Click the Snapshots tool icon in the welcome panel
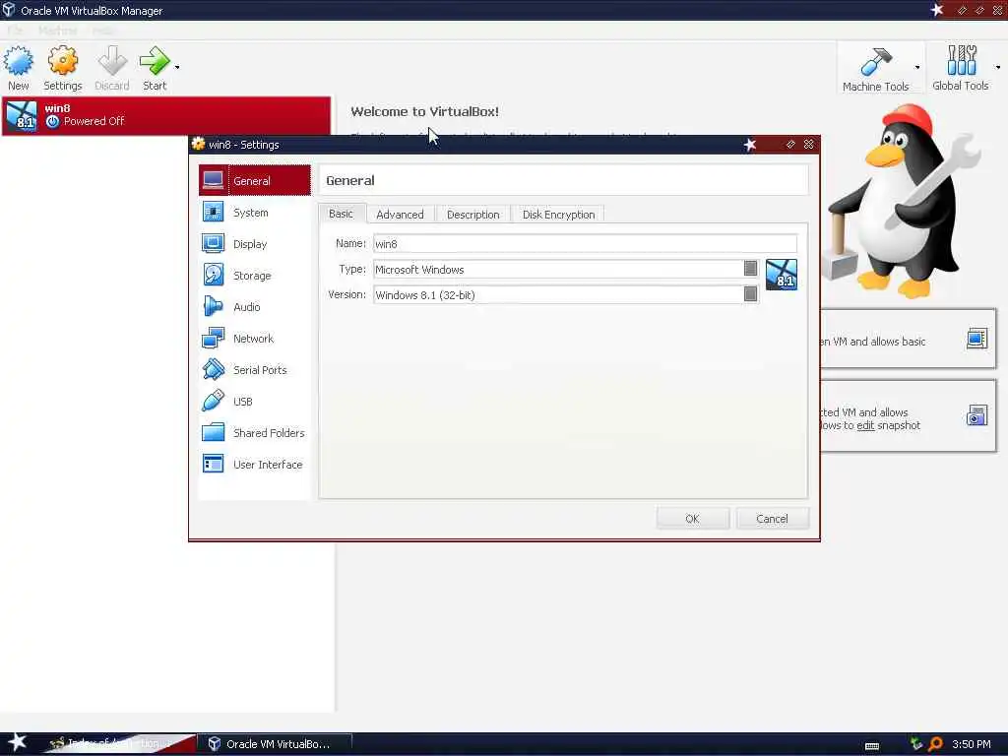Image resolution: width=1008 pixels, height=756 pixels. [977, 415]
